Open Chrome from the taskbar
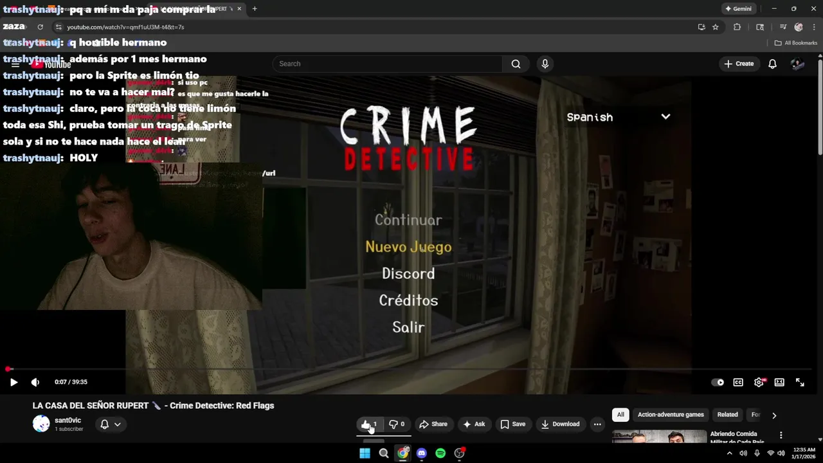Image resolution: width=823 pixels, height=463 pixels. click(402, 453)
